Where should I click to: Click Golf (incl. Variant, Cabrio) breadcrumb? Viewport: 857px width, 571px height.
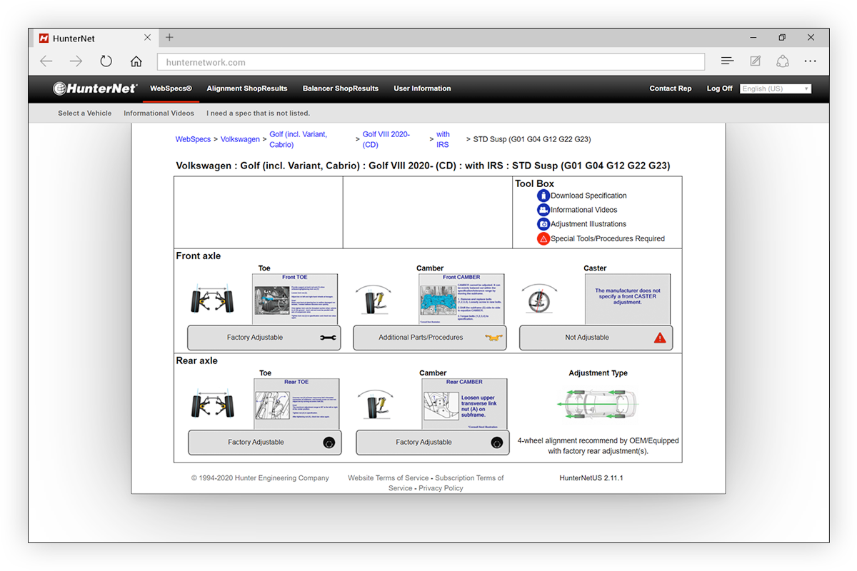(x=299, y=139)
